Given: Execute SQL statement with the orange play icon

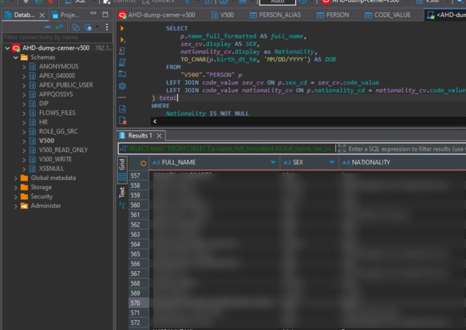Looking at the screenshot, I should (122, 29).
